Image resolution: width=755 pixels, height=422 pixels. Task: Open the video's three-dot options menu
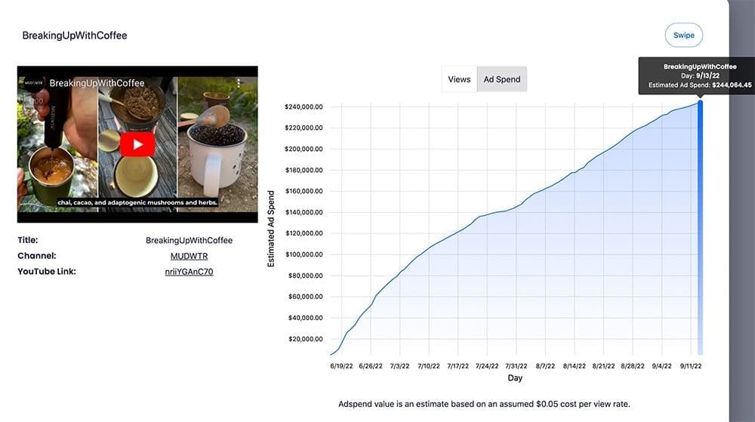tap(239, 83)
